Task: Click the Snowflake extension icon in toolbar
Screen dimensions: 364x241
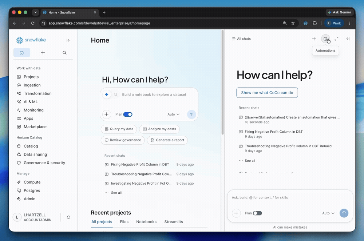Action: point(305,23)
